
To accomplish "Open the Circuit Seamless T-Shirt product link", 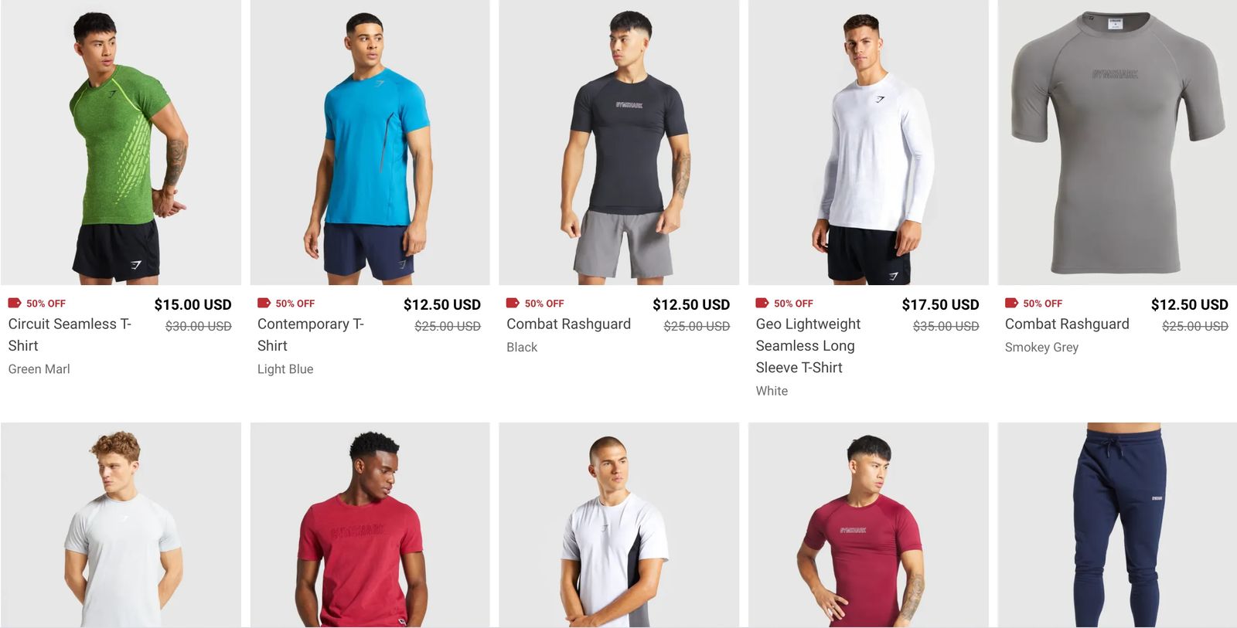I will [x=70, y=334].
